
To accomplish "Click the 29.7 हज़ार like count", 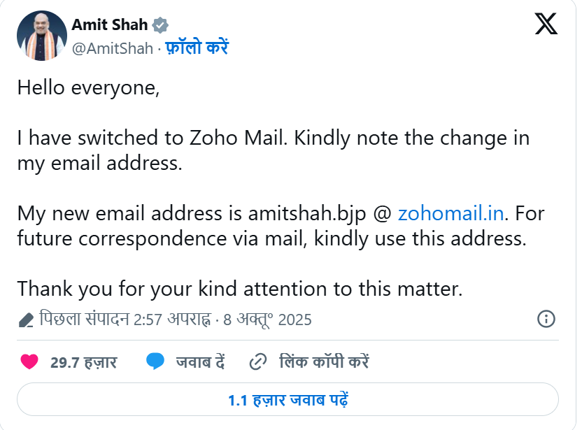I will point(83,362).
